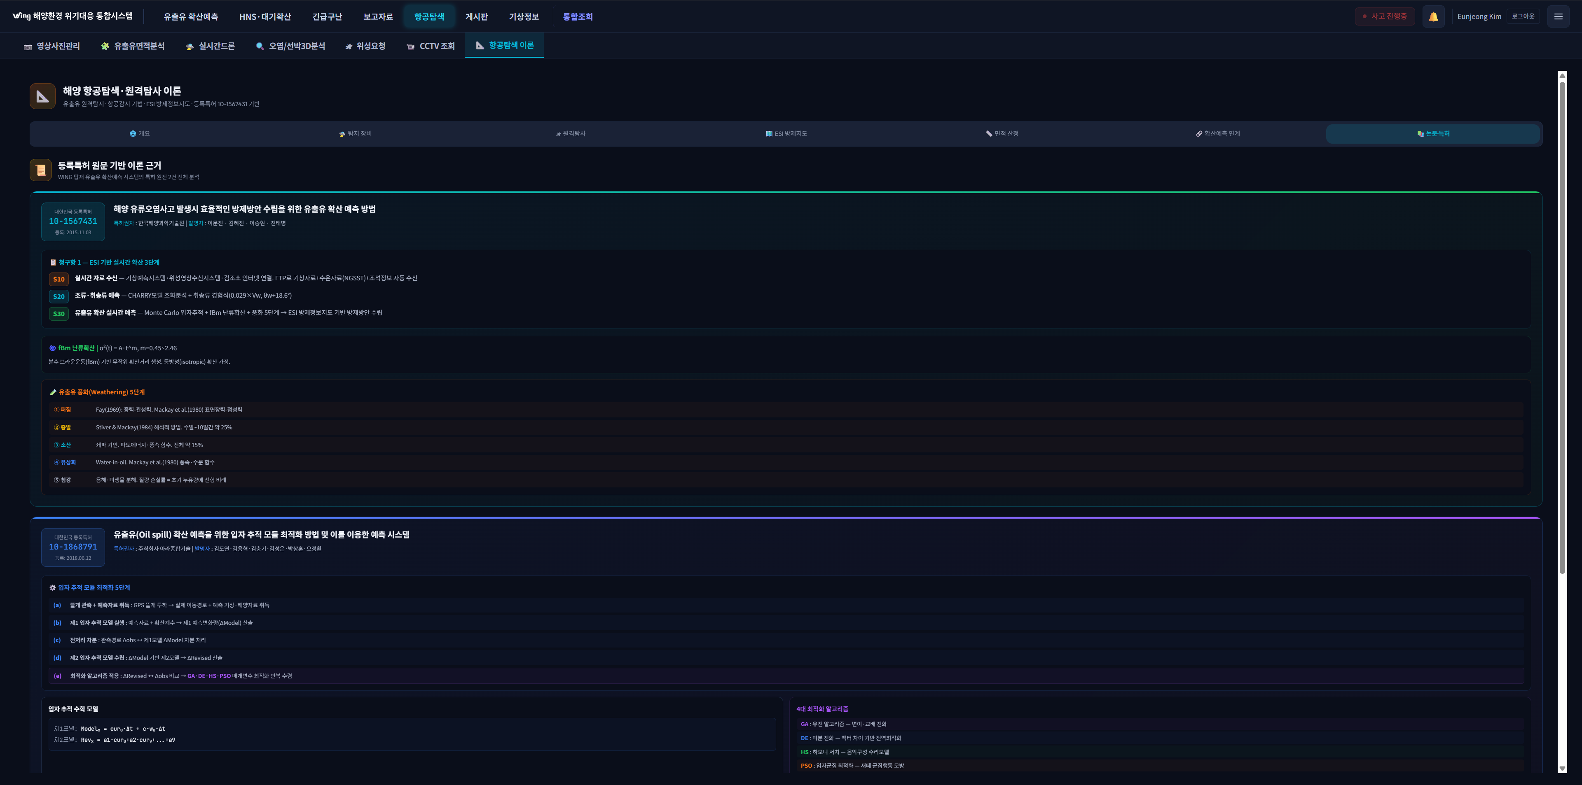
Task: Switch to the ESI 방제지도 tab
Action: [x=786, y=134]
